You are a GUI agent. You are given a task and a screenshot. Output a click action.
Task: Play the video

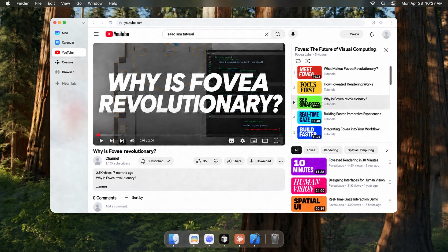pos(101,141)
